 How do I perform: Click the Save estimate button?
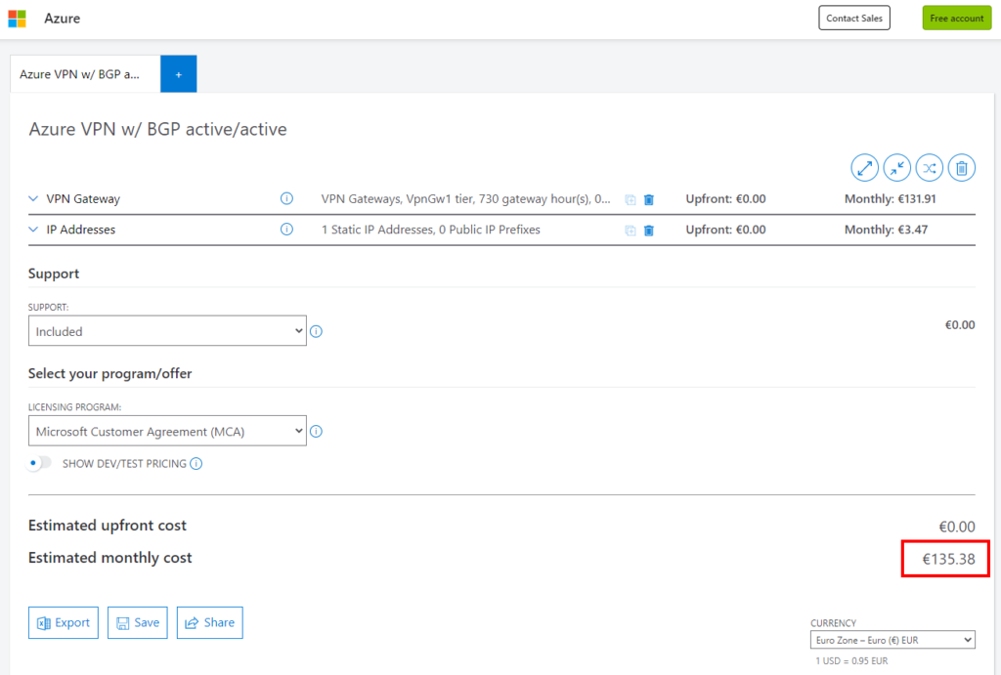point(137,622)
